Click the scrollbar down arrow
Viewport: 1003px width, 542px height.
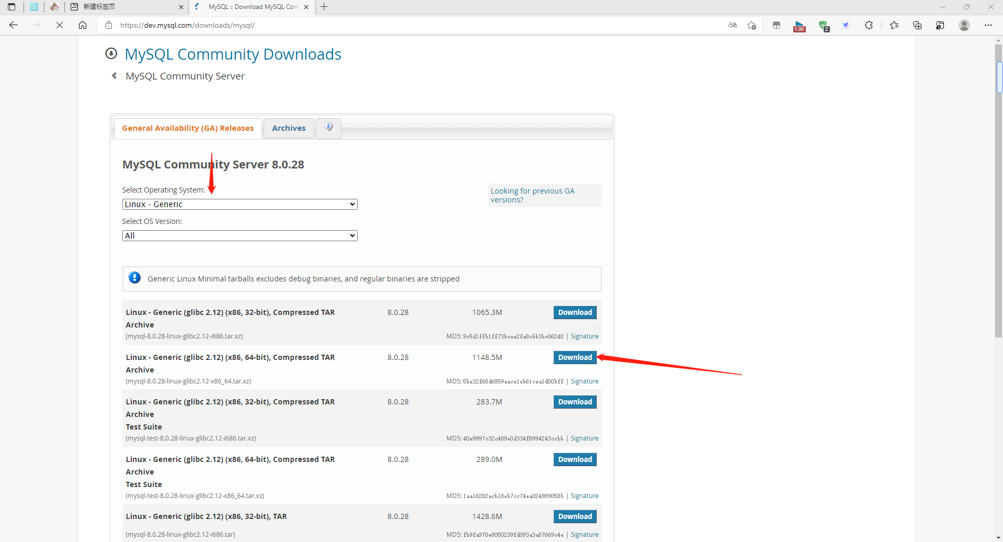point(998,537)
